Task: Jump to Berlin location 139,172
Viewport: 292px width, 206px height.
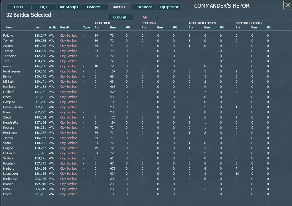Action: coord(40,76)
